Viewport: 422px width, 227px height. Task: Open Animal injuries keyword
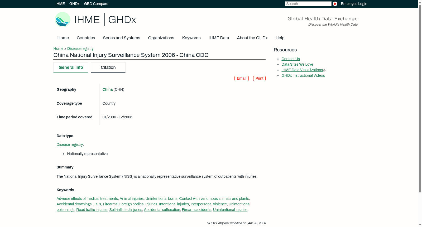[132, 199]
